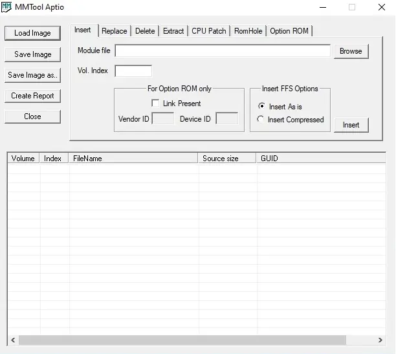Click the horizontal scrollbar left arrow
The height and width of the screenshot is (354, 396).
(x=13, y=340)
